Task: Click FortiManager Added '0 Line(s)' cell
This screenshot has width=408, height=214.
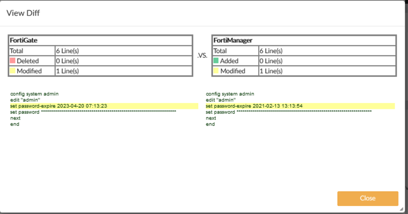Action: pyautogui.click(x=327, y=61)
